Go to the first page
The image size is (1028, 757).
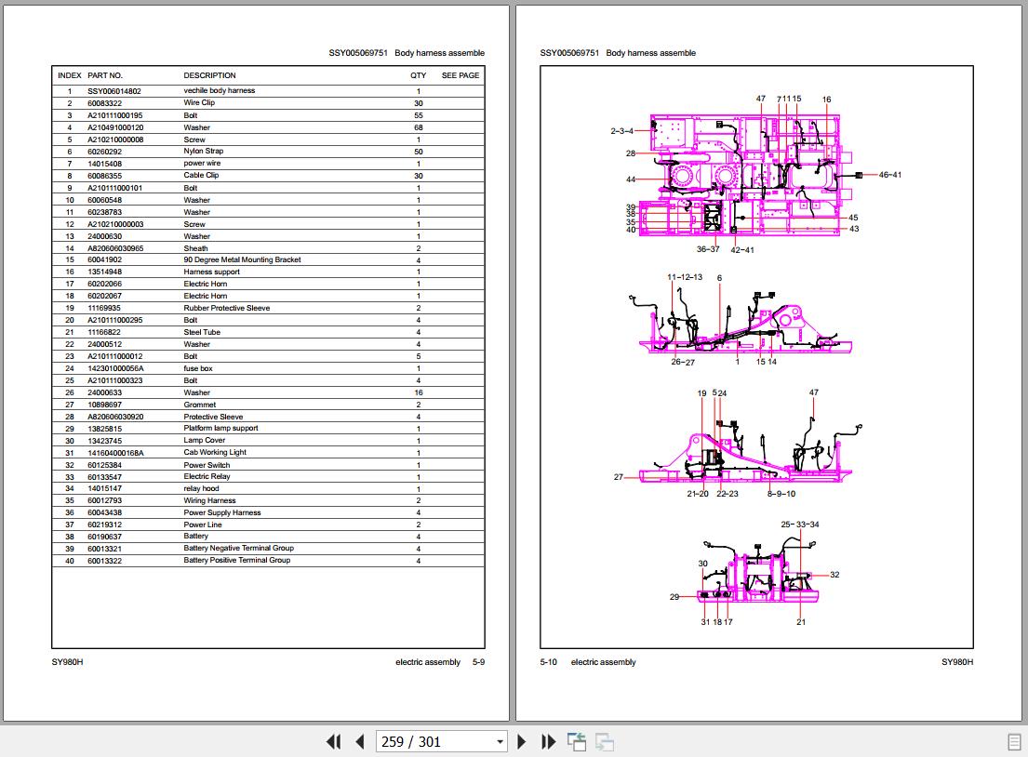[333, 741]
